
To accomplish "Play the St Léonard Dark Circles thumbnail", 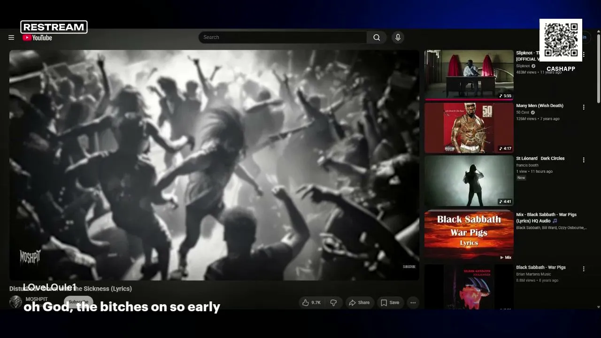I will (x=469, y=180).
